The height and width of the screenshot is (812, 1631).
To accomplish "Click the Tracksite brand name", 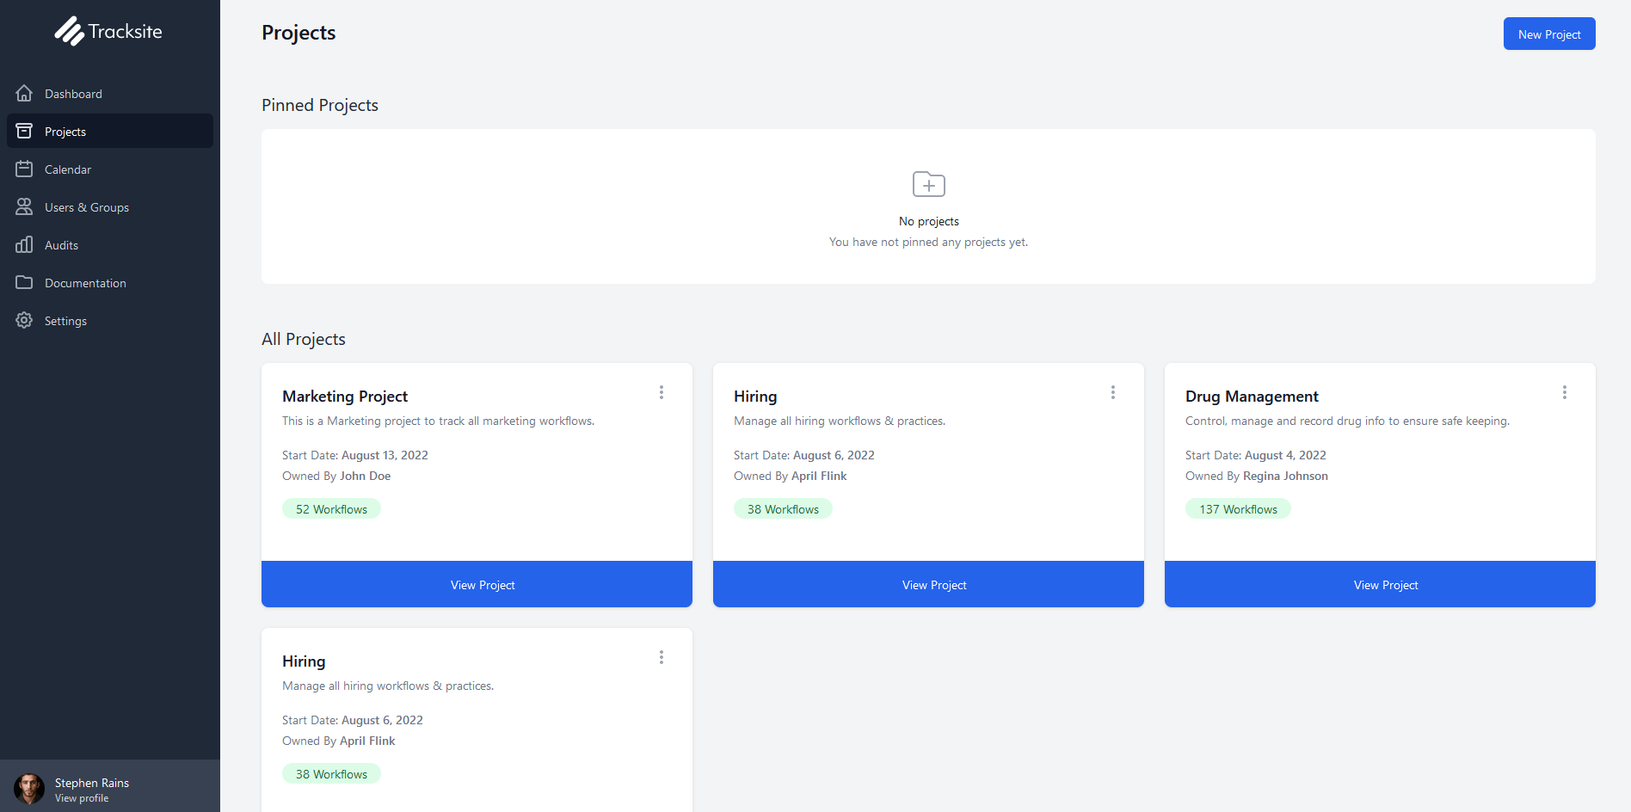I will [x=126, y=32].
